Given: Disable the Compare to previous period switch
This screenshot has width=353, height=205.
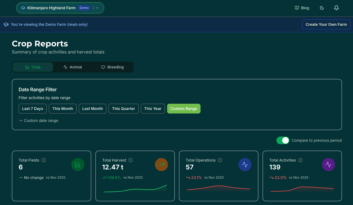Looking at the screenshot, I should 283,140.
